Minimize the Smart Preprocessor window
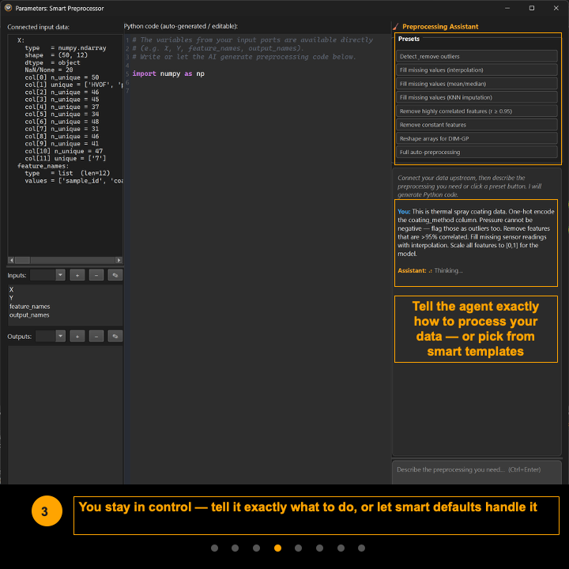Screen dimensions: 569x569 click(507, 8)
